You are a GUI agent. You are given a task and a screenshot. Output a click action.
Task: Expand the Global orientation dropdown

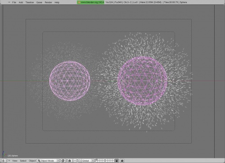coord(86,161)
